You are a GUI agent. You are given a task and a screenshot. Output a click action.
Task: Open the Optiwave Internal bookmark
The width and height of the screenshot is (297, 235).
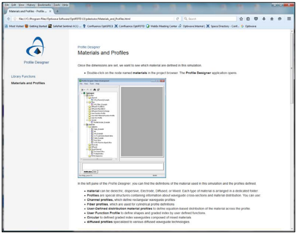(191, 26)
